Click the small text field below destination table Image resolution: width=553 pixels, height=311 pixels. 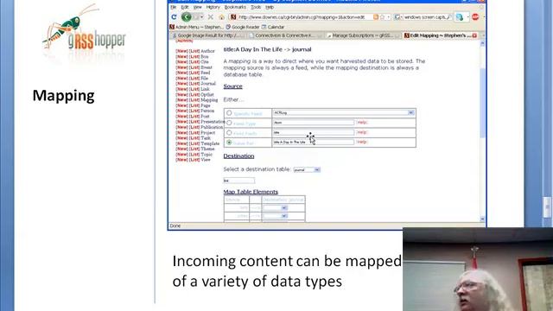(x=238, y=181)
